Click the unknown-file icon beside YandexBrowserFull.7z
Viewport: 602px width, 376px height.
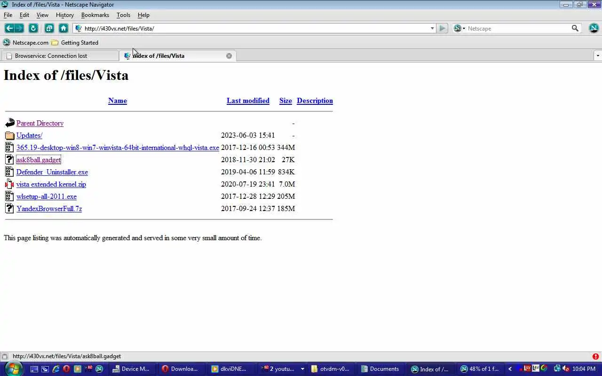tap(9, 209)
